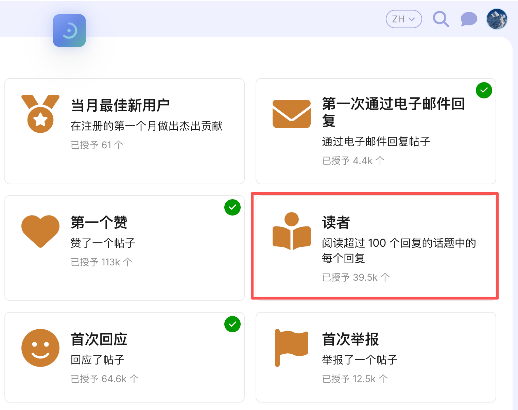Open the 当月最佳新用户 badge title
This screenshot has height=410, width=518.
(120, 106)
